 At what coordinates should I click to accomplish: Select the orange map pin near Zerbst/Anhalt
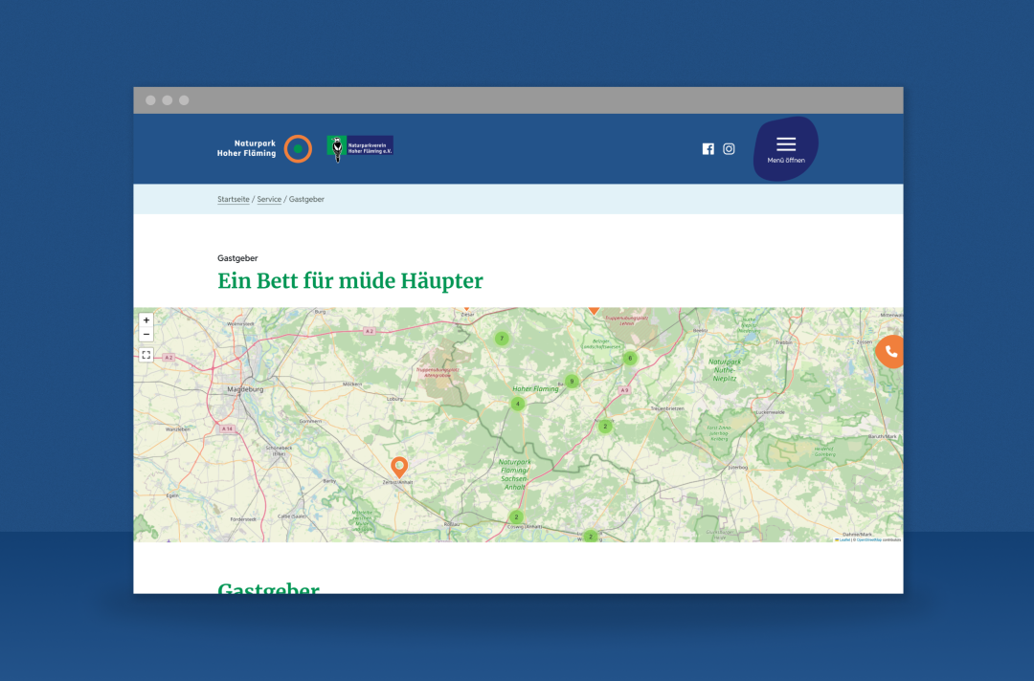[x=399, y=467]
